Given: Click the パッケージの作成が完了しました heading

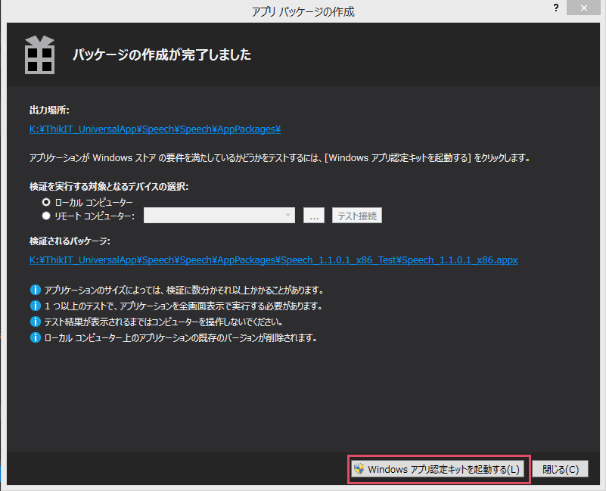Looking at the screenshot, I should (162, 54).
